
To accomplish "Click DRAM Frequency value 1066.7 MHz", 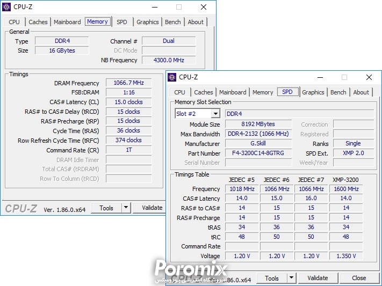I will 128,83.
